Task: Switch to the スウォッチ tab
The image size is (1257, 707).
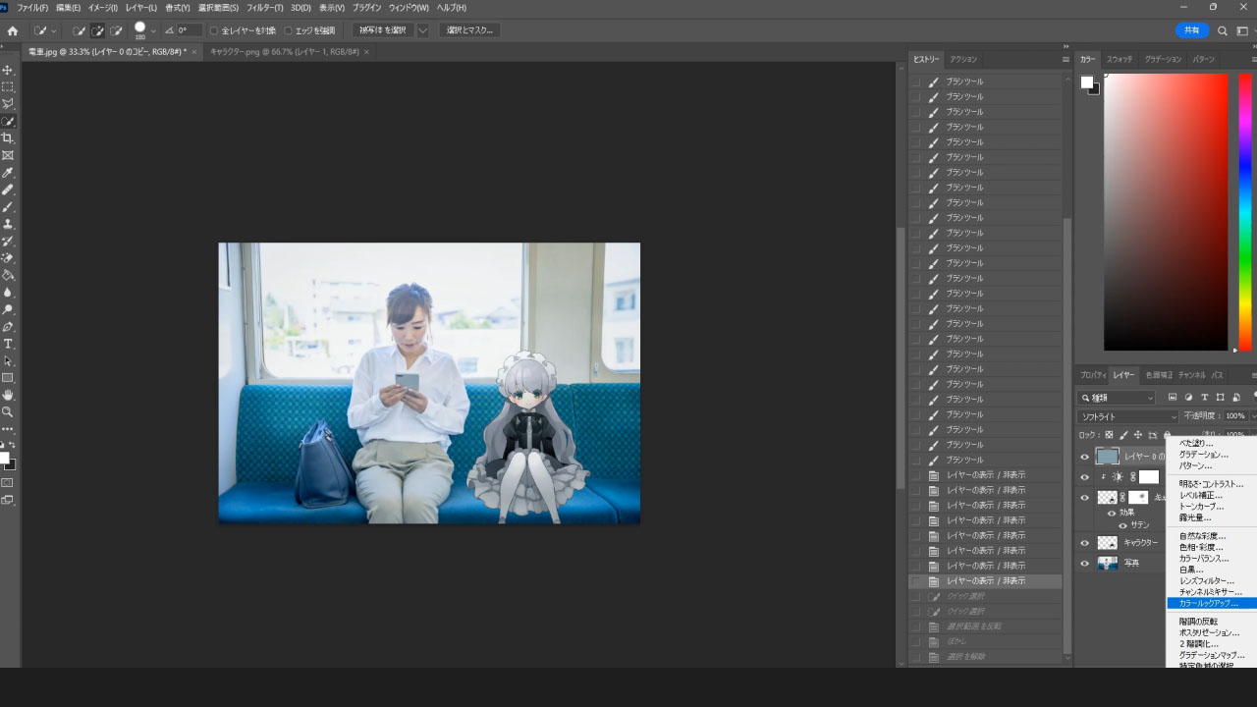Action: click(1120, 59)
